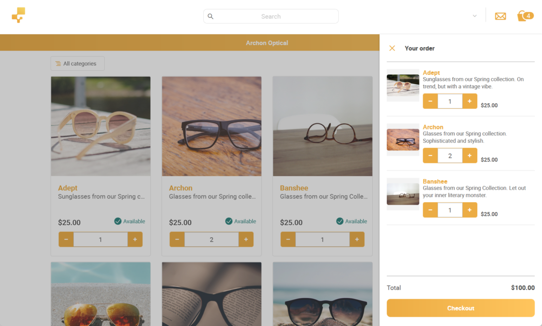
Task: Click the Available checkmark on the Banshee card
Action: pos(339,221)
